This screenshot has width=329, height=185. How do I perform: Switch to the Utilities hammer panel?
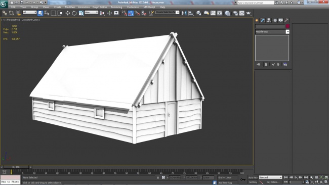click(x=286, y=20)
